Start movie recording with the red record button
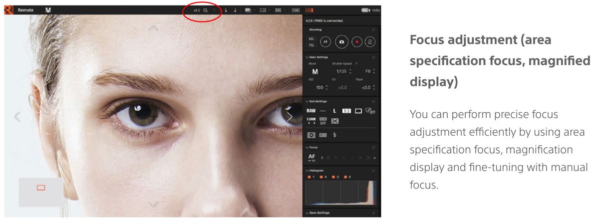This screenshot has width=599, height=224. point(356,42)
